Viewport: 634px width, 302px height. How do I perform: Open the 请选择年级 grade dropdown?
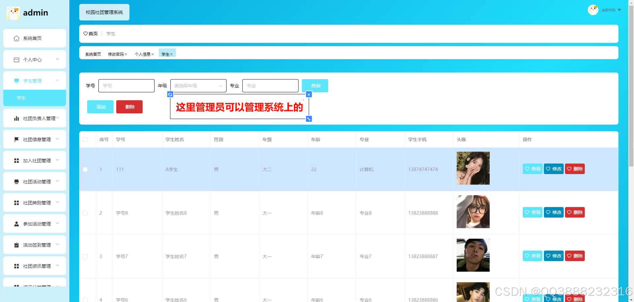[x=198, y=86]
